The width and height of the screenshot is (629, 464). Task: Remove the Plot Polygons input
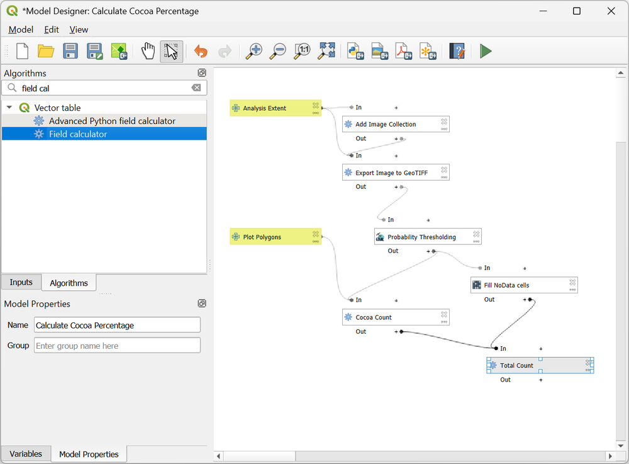click(316, 234)
